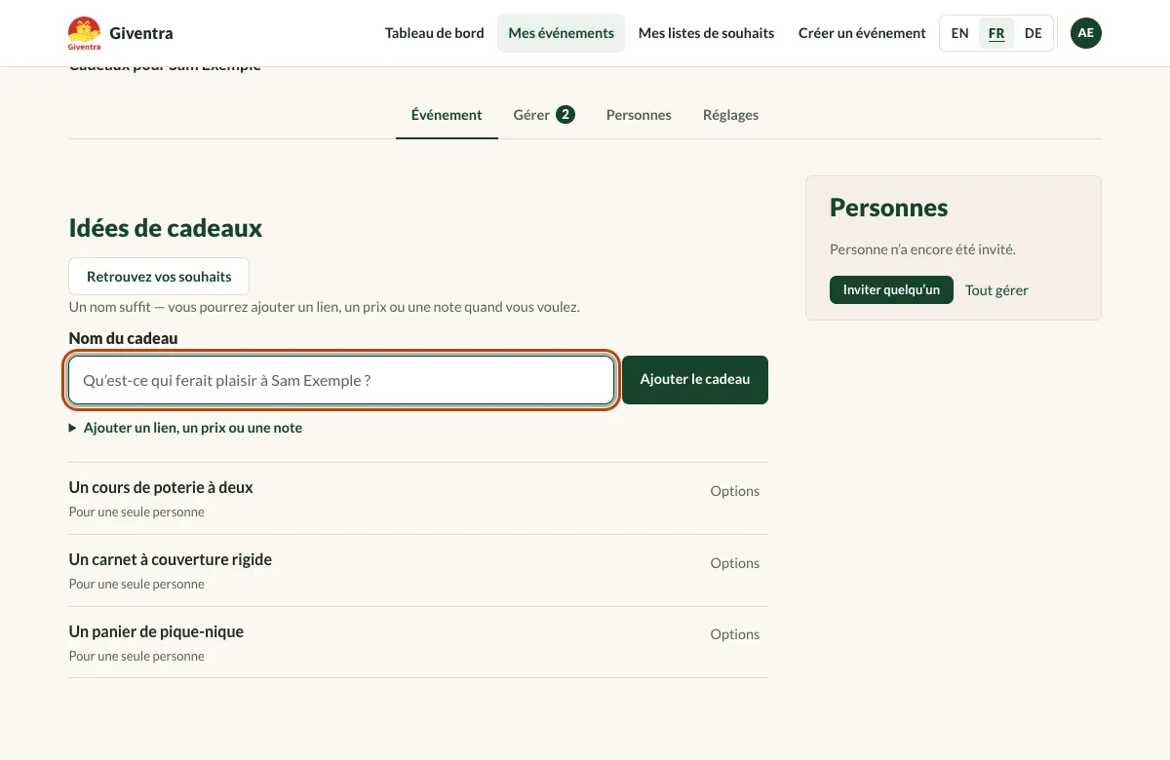Open the Réglages tab

coord(730,115)
